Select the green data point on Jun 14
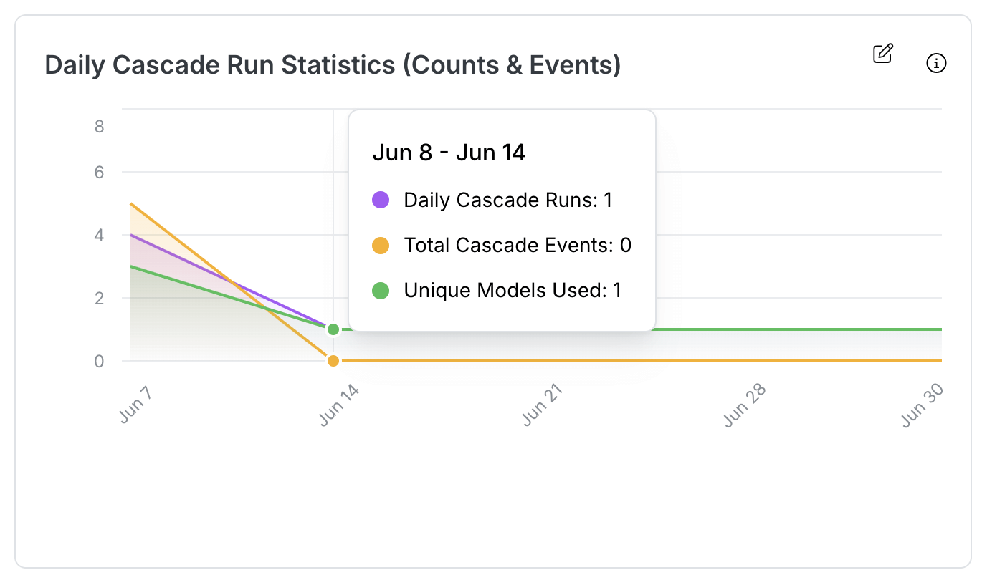982x580 pixels. (x=333, y=329)
